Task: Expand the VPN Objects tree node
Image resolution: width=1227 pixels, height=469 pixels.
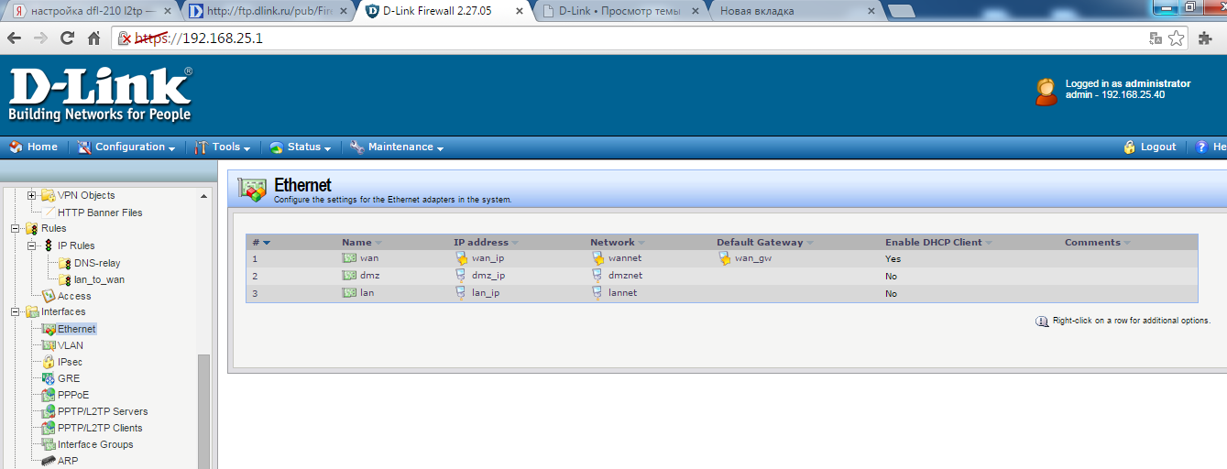Action: pyautogui.click(x=32, y=195)
